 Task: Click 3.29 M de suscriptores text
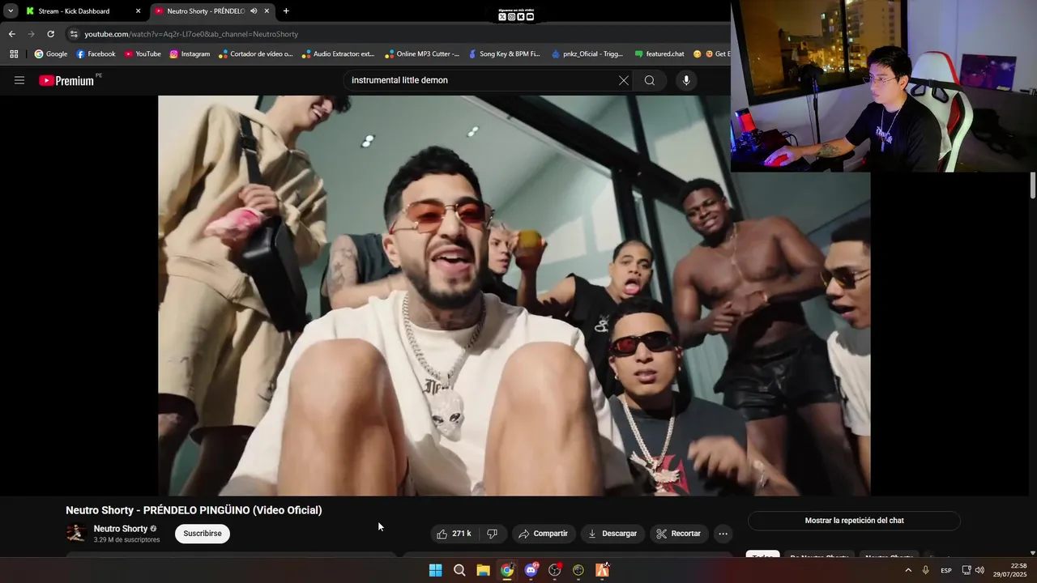[x=126, y=540]
